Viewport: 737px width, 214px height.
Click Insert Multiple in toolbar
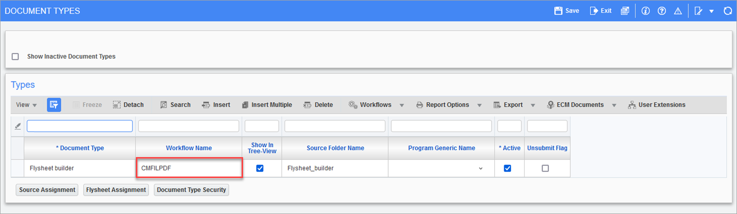tap(267, 105)
